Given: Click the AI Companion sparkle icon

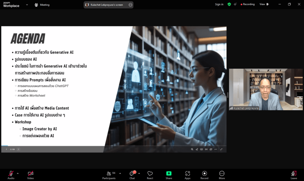Looking at the screenshot, I should point(235,4).
